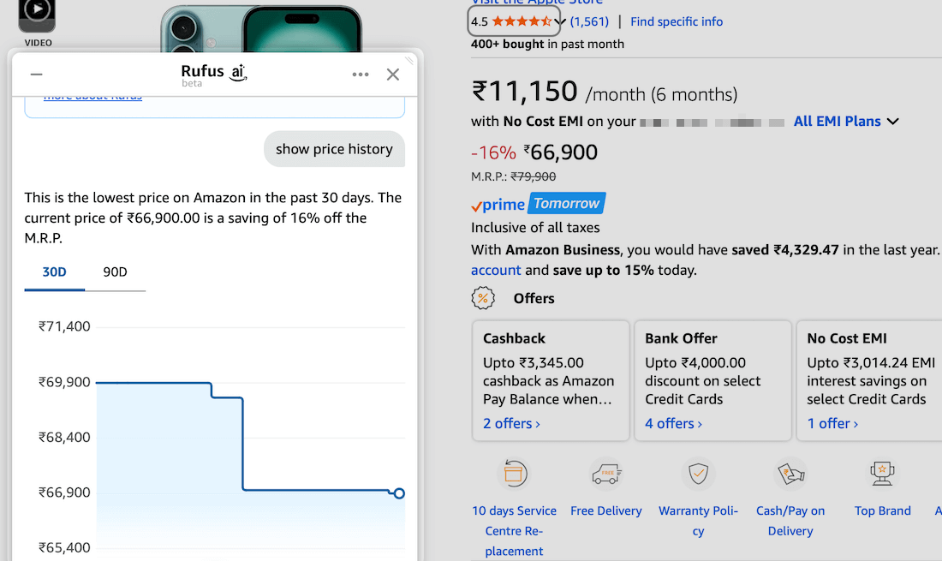The height and width of the screenshot is (561, 942).
Task: Expand the 2 offers Cashback link
Action: click(511, 424)
